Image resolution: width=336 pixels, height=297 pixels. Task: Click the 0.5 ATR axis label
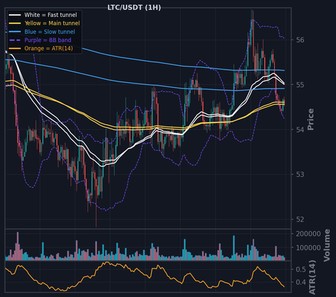pyautogui.click(x=301, y=269)
